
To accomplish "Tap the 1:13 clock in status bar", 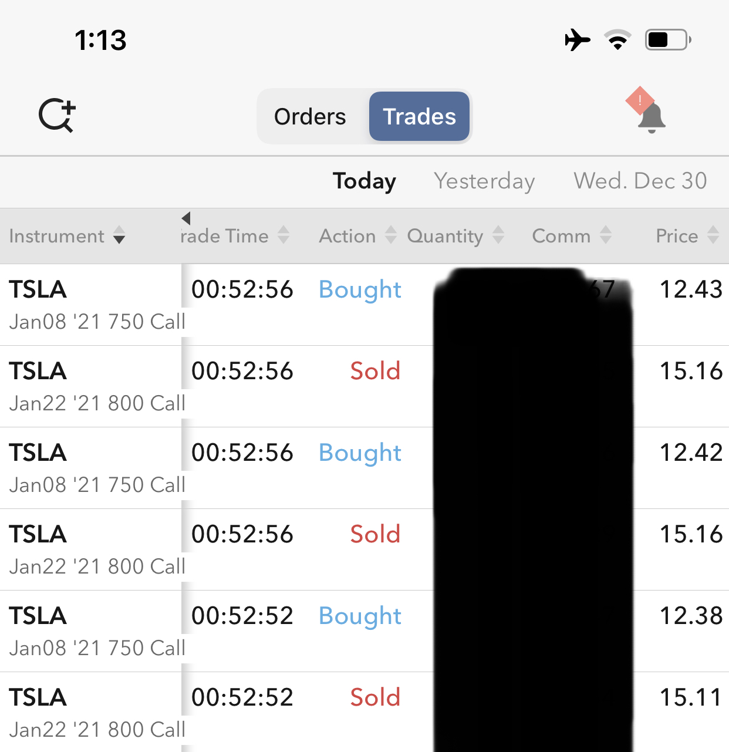I will pos(100,41).
